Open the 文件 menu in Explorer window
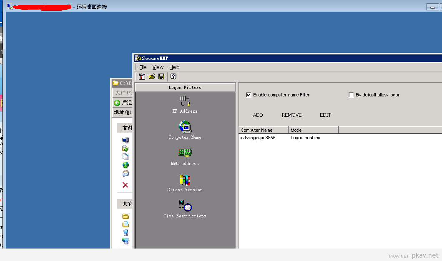442x261 pixels. (x=123, y=93)
